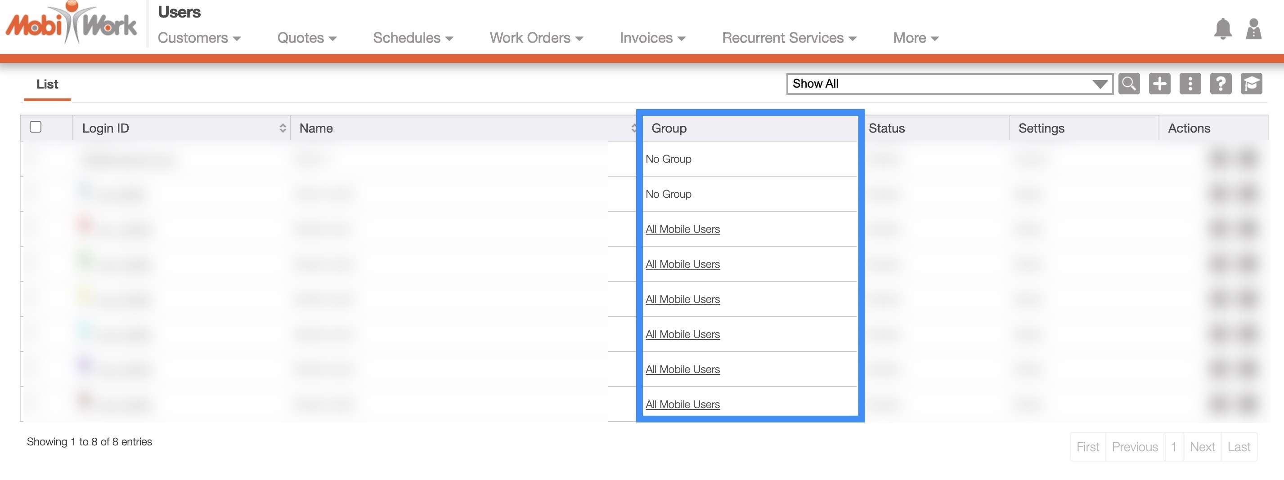Open the notifications bell icon
The height and width of the screenshot is (480, 1284).
pyautogui.click(x=1223, y=29)
